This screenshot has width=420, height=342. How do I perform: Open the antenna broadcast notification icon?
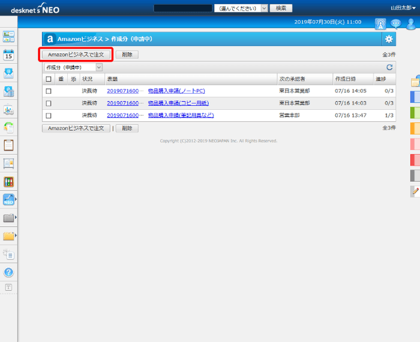click(380, 24)
